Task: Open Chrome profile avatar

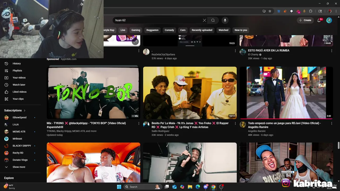Action: [x=330, y=11]
